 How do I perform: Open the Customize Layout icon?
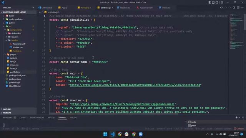point(222,2)
